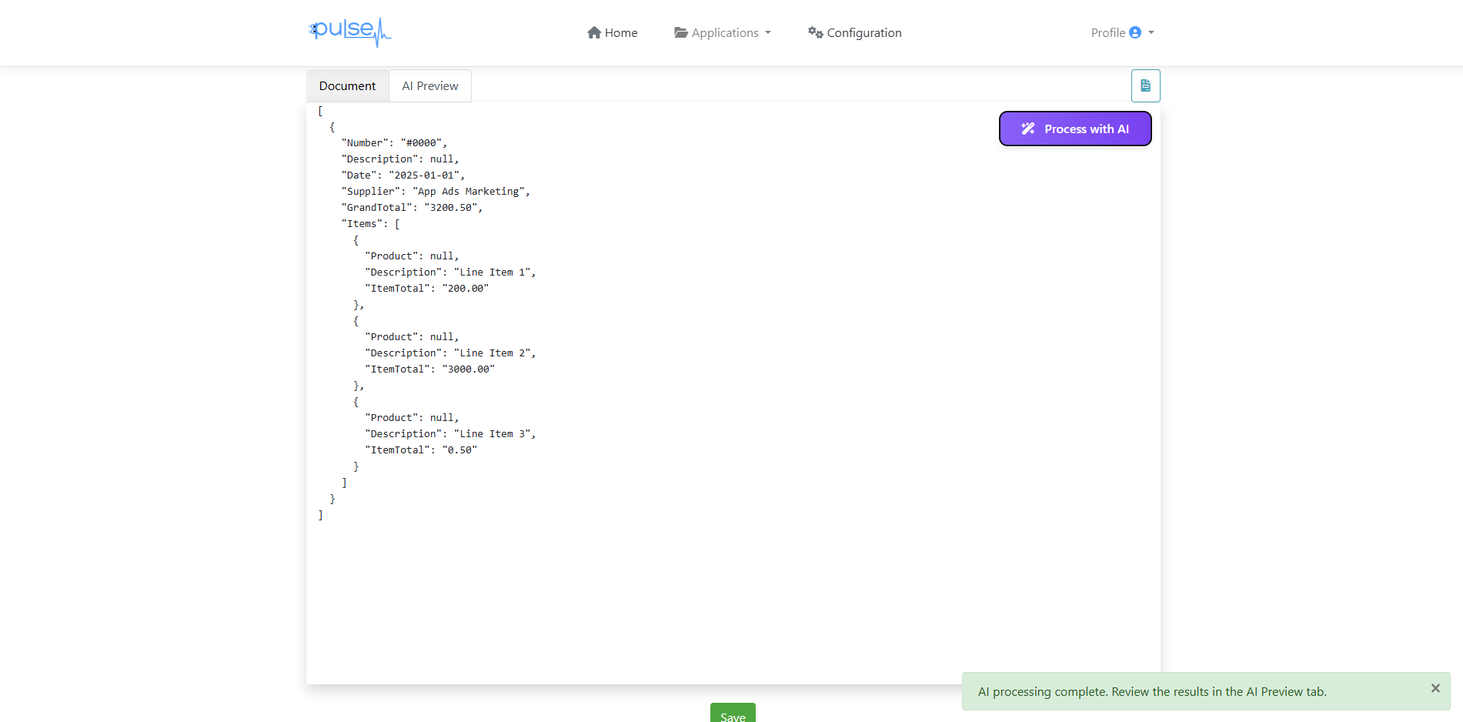The image size is (1463, 722).
Task: Click the Configuration gears icon
Action: click(816, 32)
